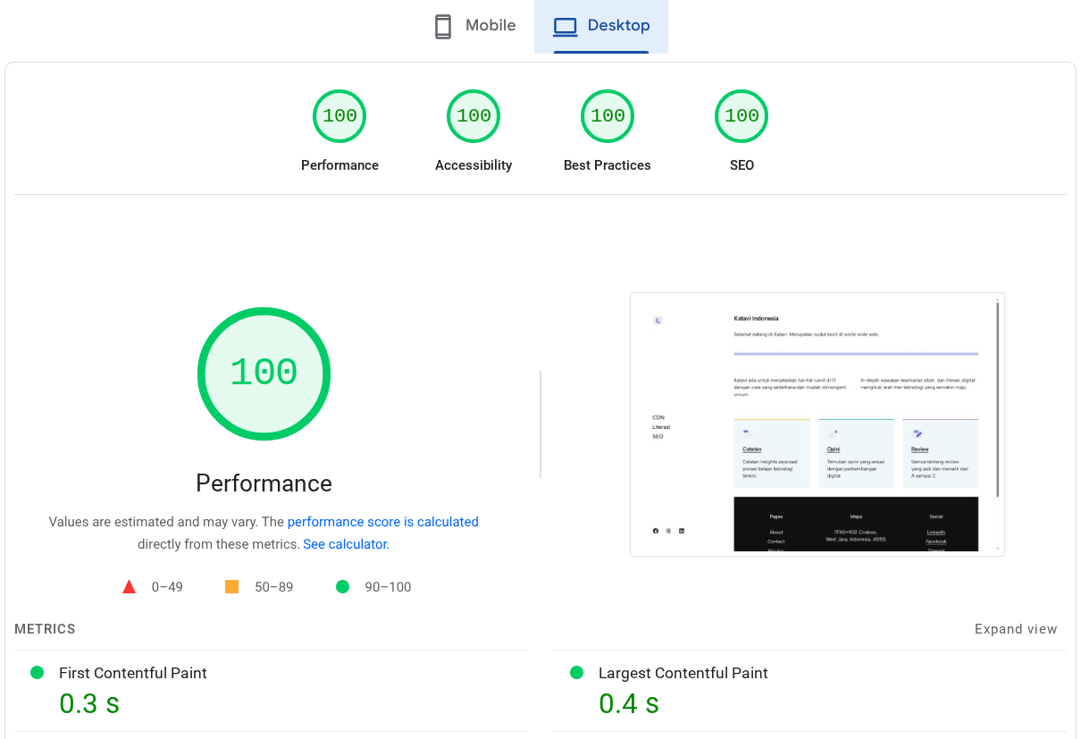Click the Accessibility score circle
Image resolution: width=1081 pixels, height=739 pixels.
point(473,116)
